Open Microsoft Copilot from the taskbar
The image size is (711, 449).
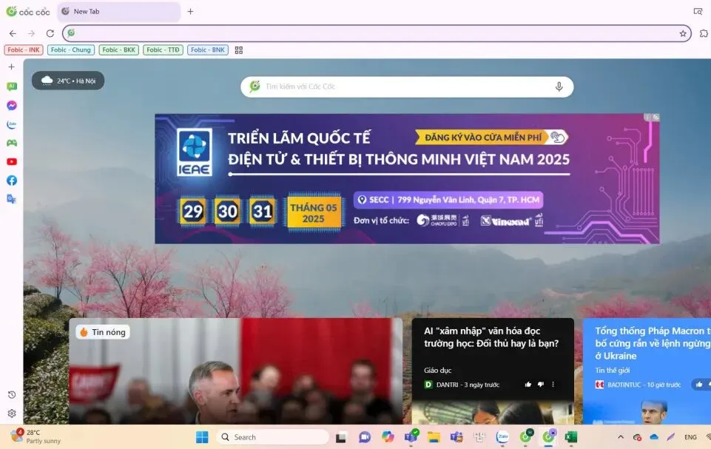[388, 436]
